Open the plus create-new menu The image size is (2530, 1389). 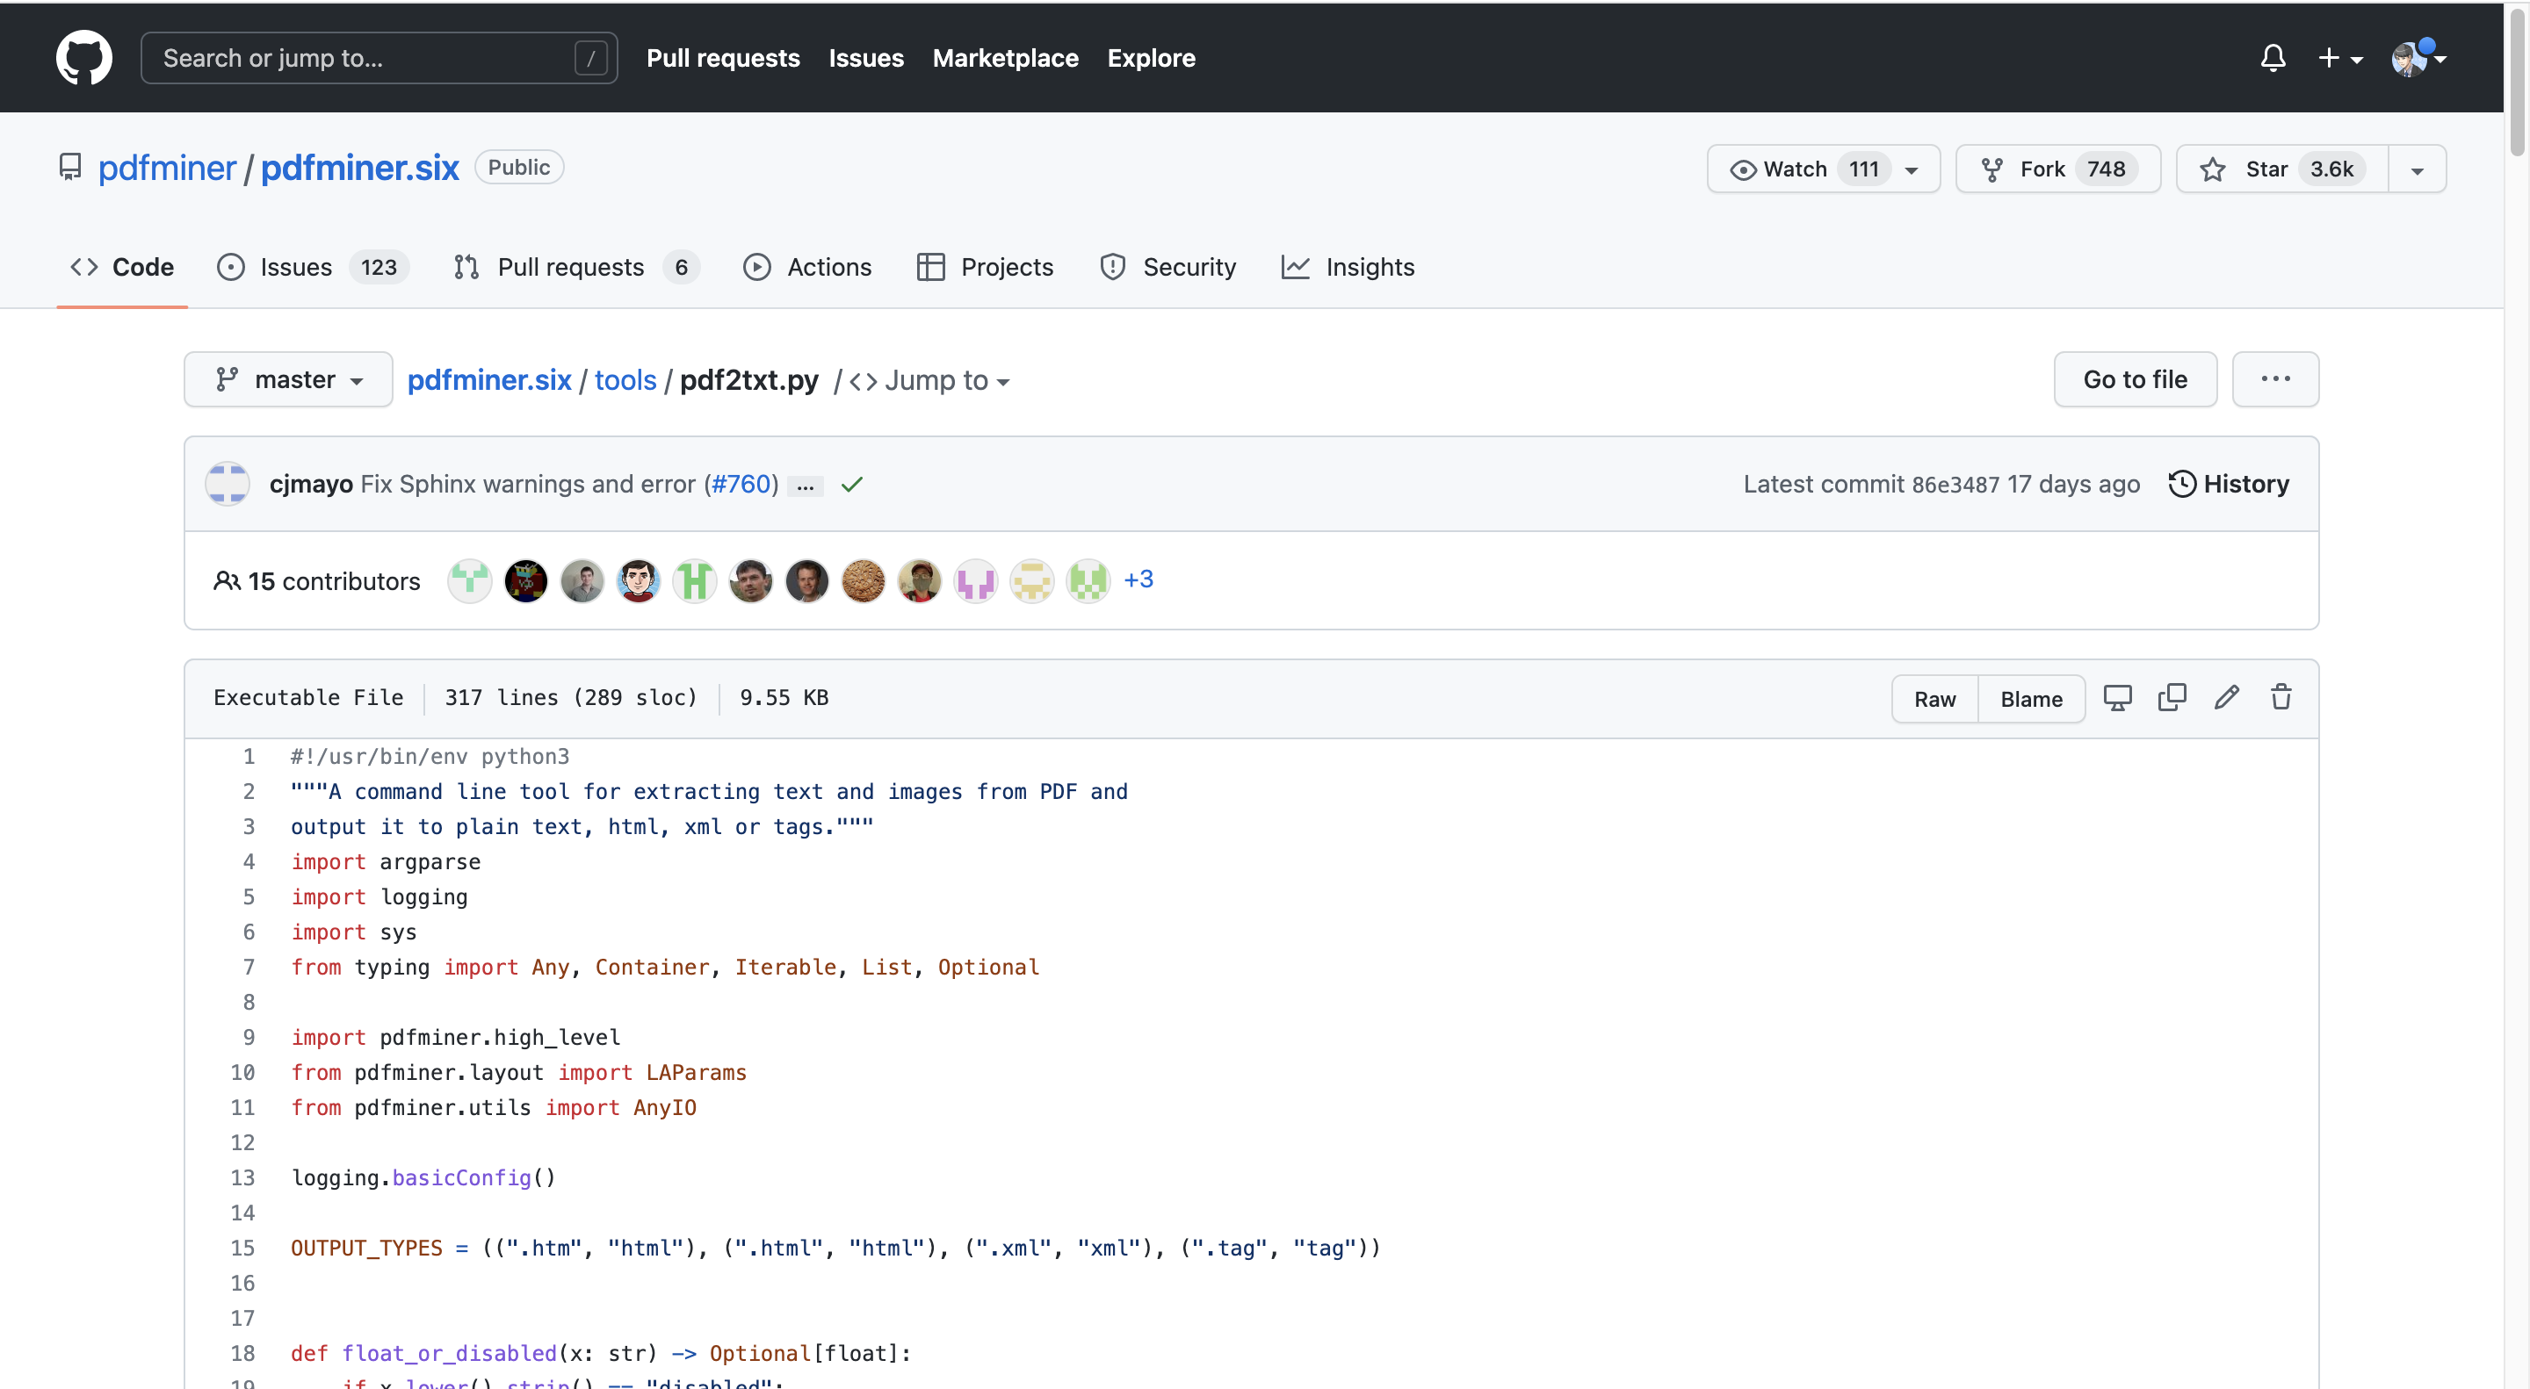pos(2339,58)
